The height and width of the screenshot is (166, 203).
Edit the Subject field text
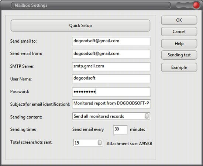coord(111,104)
